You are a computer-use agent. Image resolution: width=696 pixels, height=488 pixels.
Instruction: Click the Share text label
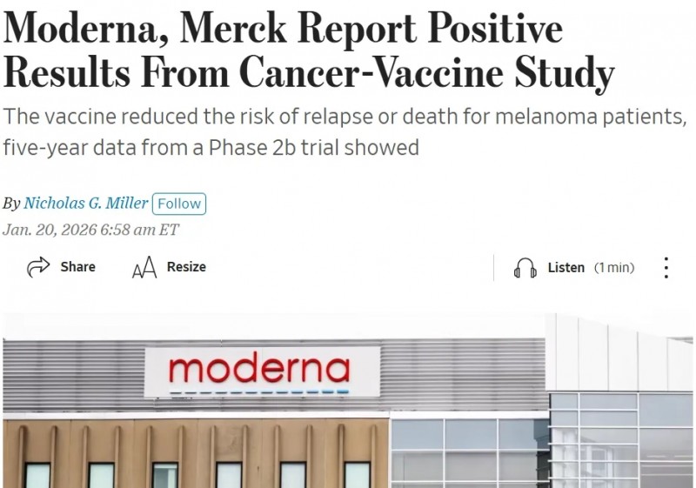pos(77,267)
